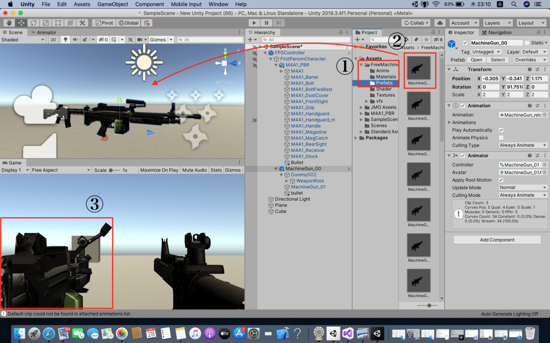
Task: Open custom editor tools
Action: tap(82, 23)
